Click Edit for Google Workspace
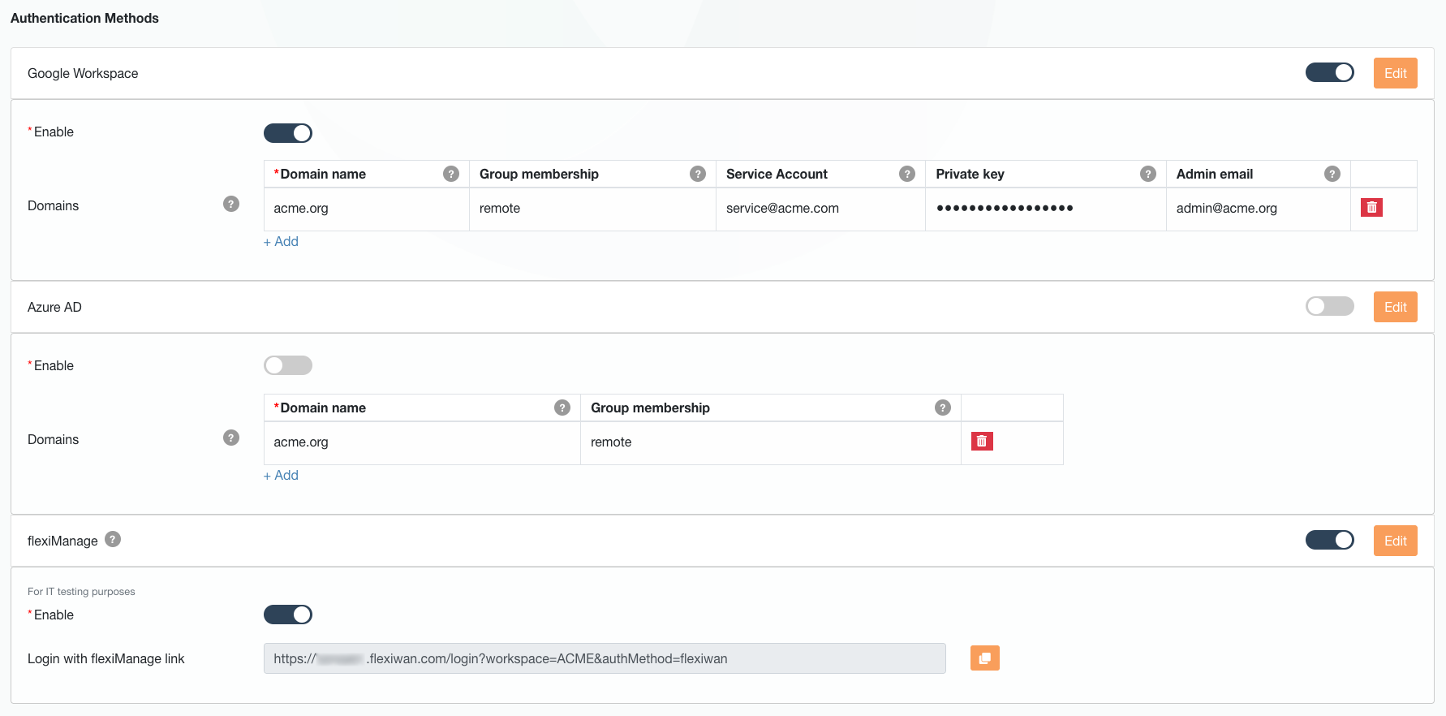1446x716 pixels. [x=1395, y=73]
